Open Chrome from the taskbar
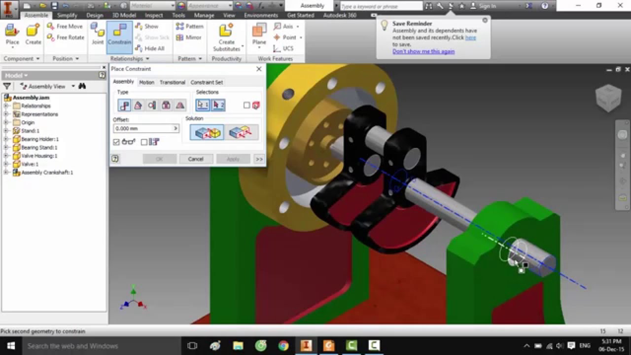 283,346
